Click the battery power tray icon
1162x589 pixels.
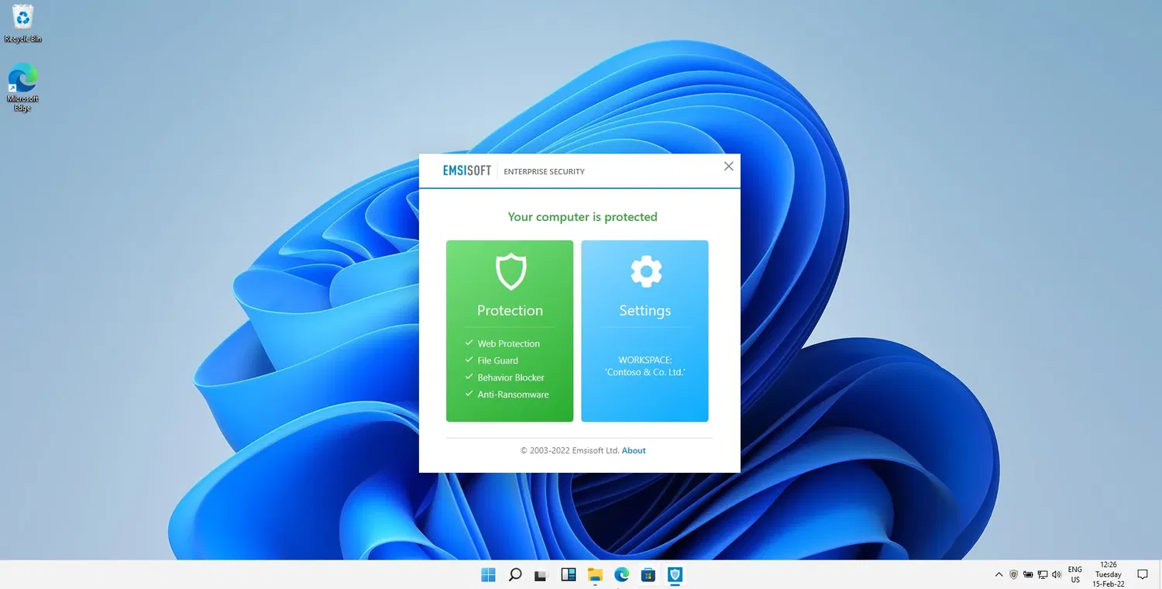point(1028,575)
